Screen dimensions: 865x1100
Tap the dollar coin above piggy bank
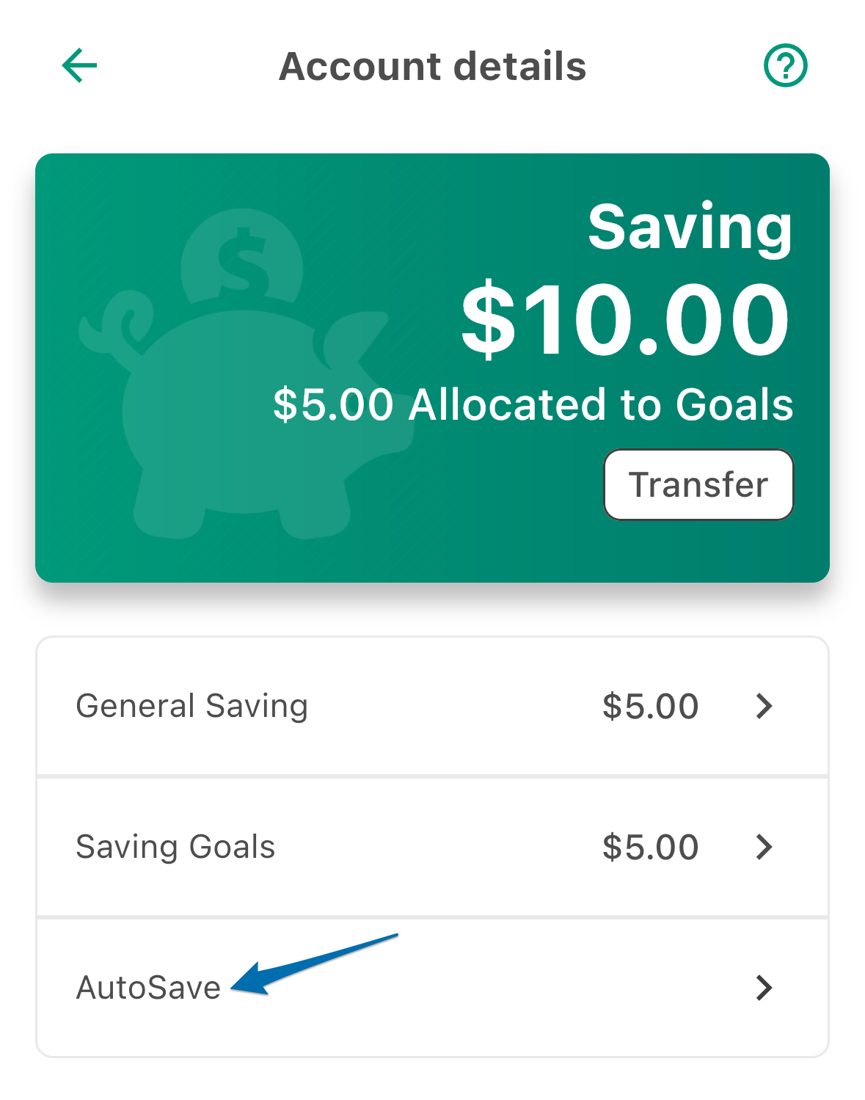[242, 257]
